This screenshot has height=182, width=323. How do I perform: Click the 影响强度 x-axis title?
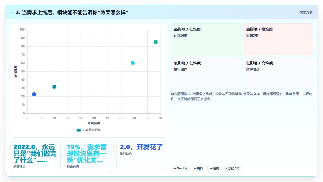94,123
